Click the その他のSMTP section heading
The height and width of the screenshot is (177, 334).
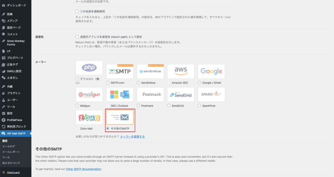click(49, 149)
